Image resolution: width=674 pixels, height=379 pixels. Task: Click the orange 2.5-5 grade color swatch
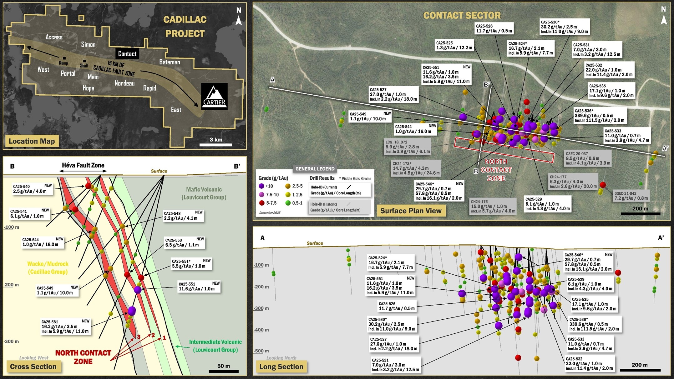(x=288, y=187)
